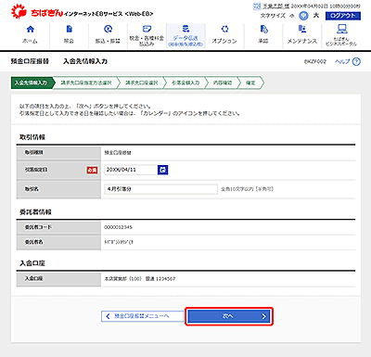Set font size to large (大)

[x=316, y=15]
